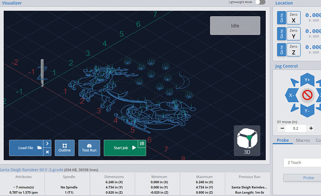This screenshot has height=196, width=321.
Task: Click the Visualizer panel title
Action: point(12,3)
